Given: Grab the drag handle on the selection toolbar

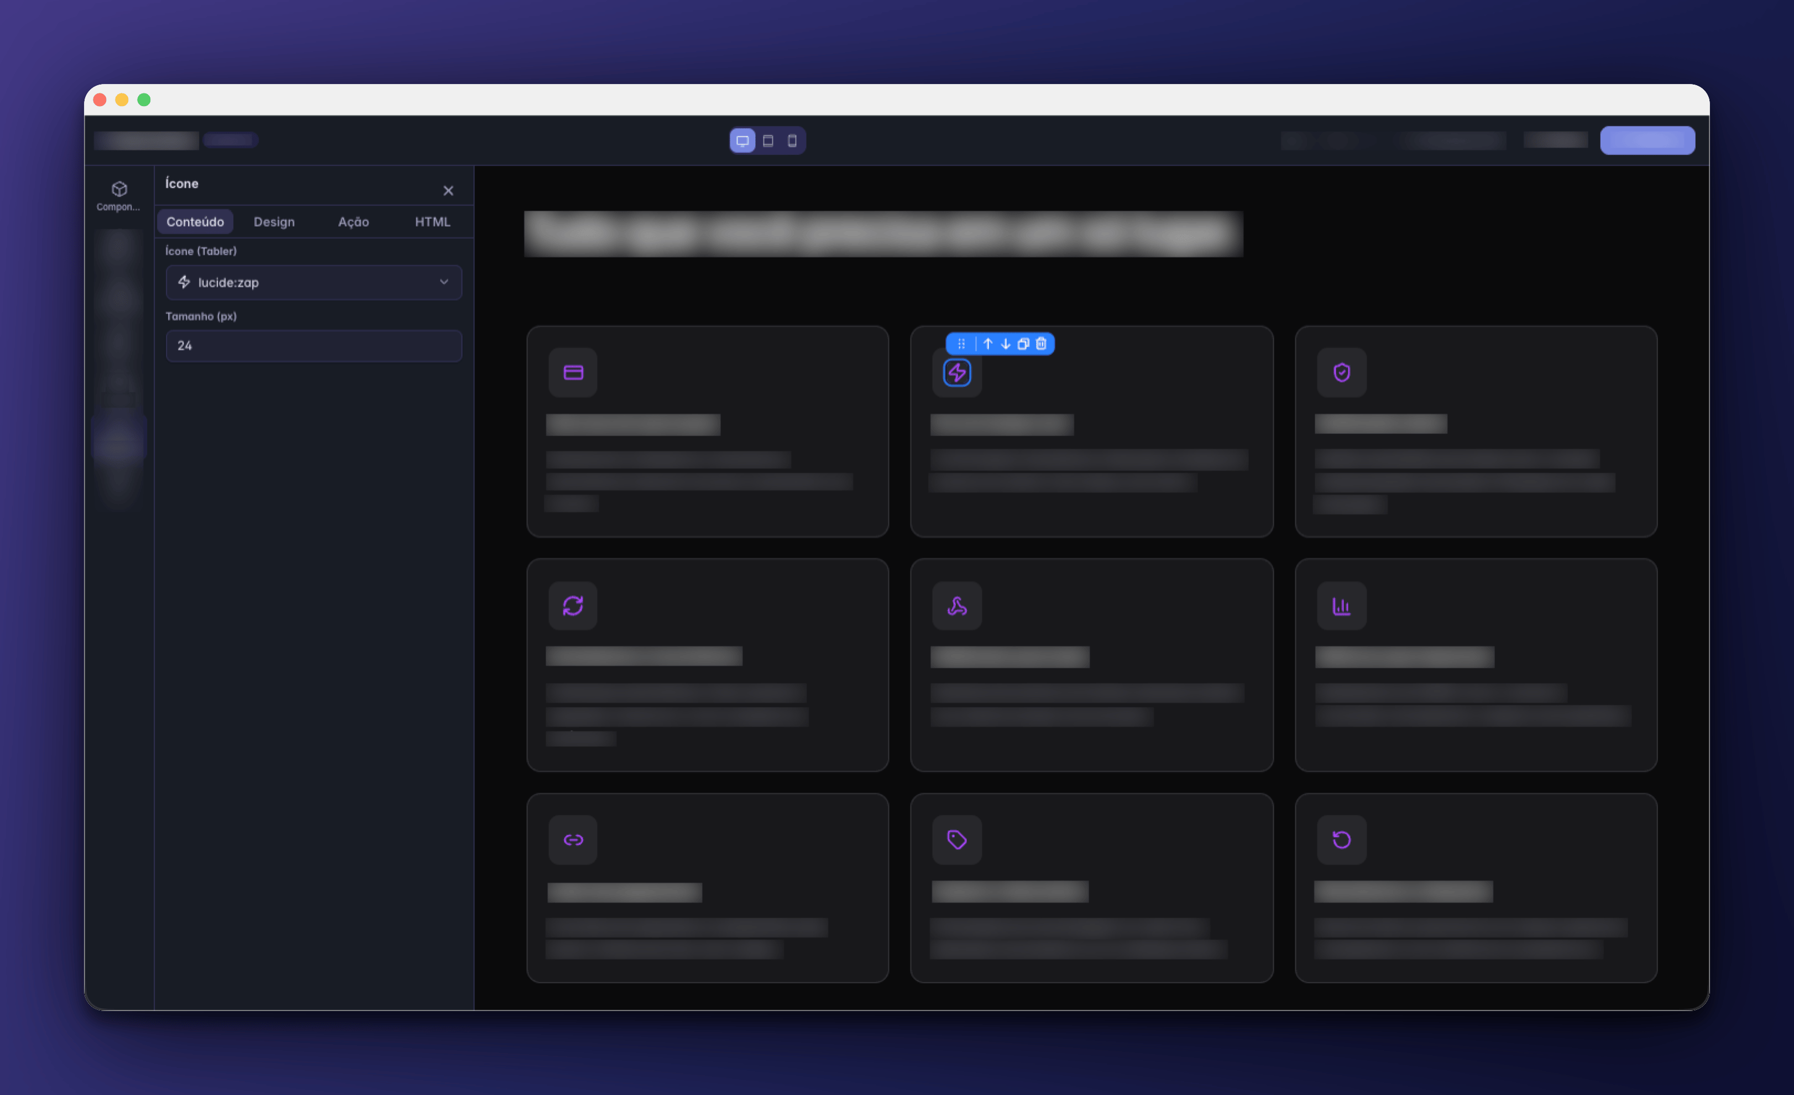Looking at the screenshot, I should point(961,344).
